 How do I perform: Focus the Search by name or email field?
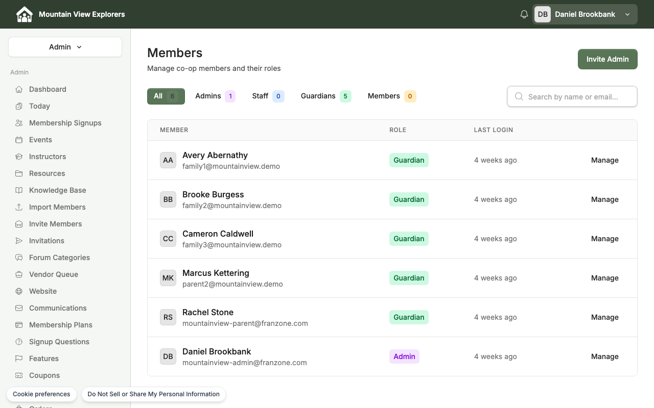572,96
